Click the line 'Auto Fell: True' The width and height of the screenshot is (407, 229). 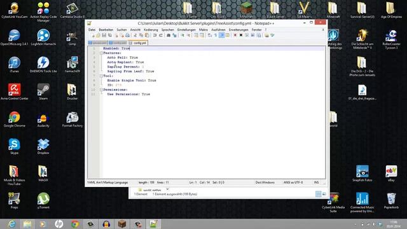tap(123, 57)
